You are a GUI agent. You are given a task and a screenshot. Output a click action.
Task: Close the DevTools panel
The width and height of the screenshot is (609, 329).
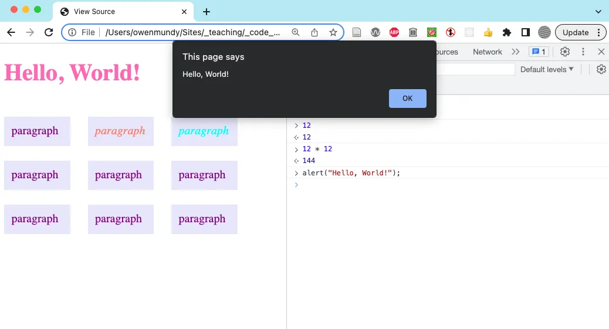click(x=601, y=52)
